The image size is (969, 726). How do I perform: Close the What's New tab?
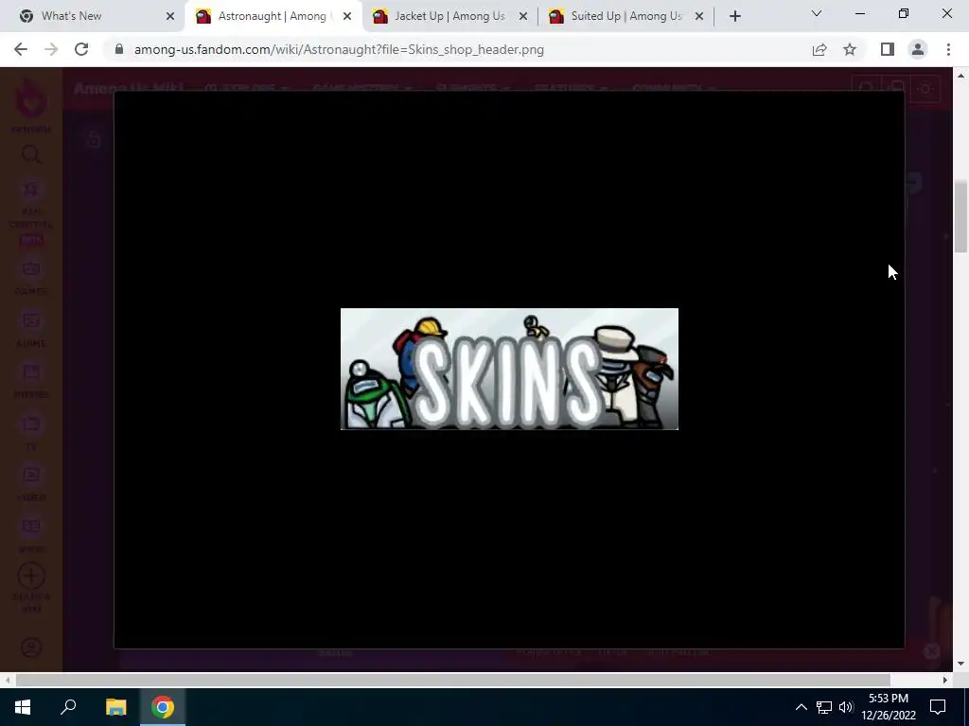click(x=170, y=16)
